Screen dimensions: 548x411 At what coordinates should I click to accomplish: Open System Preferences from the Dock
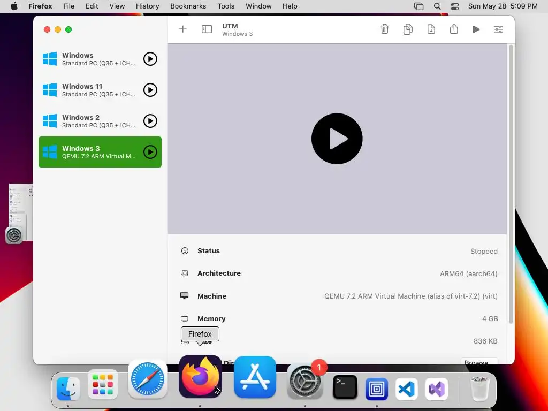[305, 381]
